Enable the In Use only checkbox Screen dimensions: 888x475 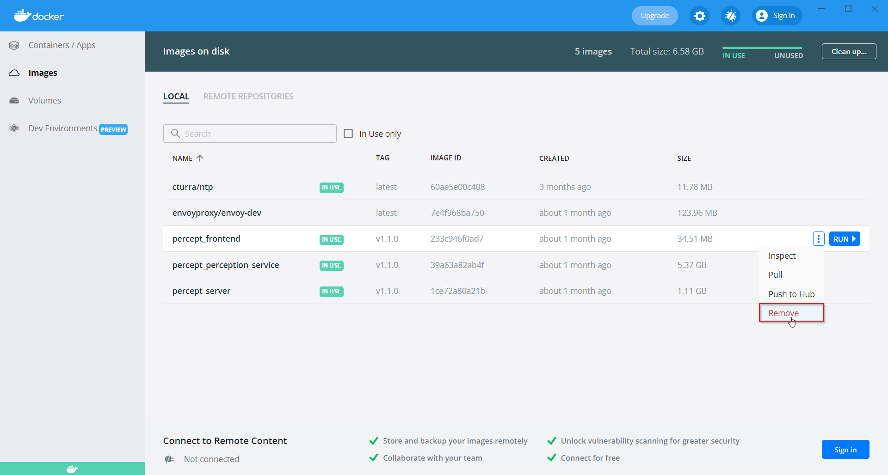[348, 134]
